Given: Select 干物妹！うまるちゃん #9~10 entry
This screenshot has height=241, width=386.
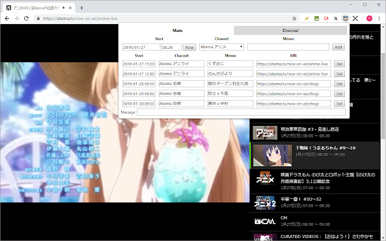Looking at the screenshot, I should point(315,155).
